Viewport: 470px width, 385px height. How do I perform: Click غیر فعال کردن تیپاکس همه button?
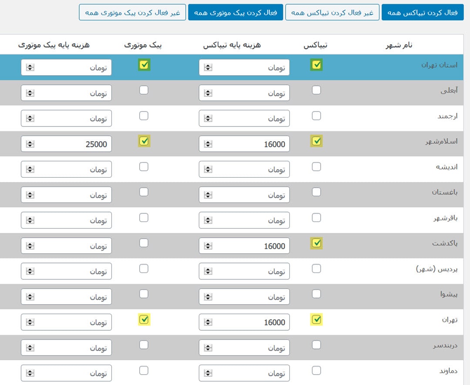332,13
